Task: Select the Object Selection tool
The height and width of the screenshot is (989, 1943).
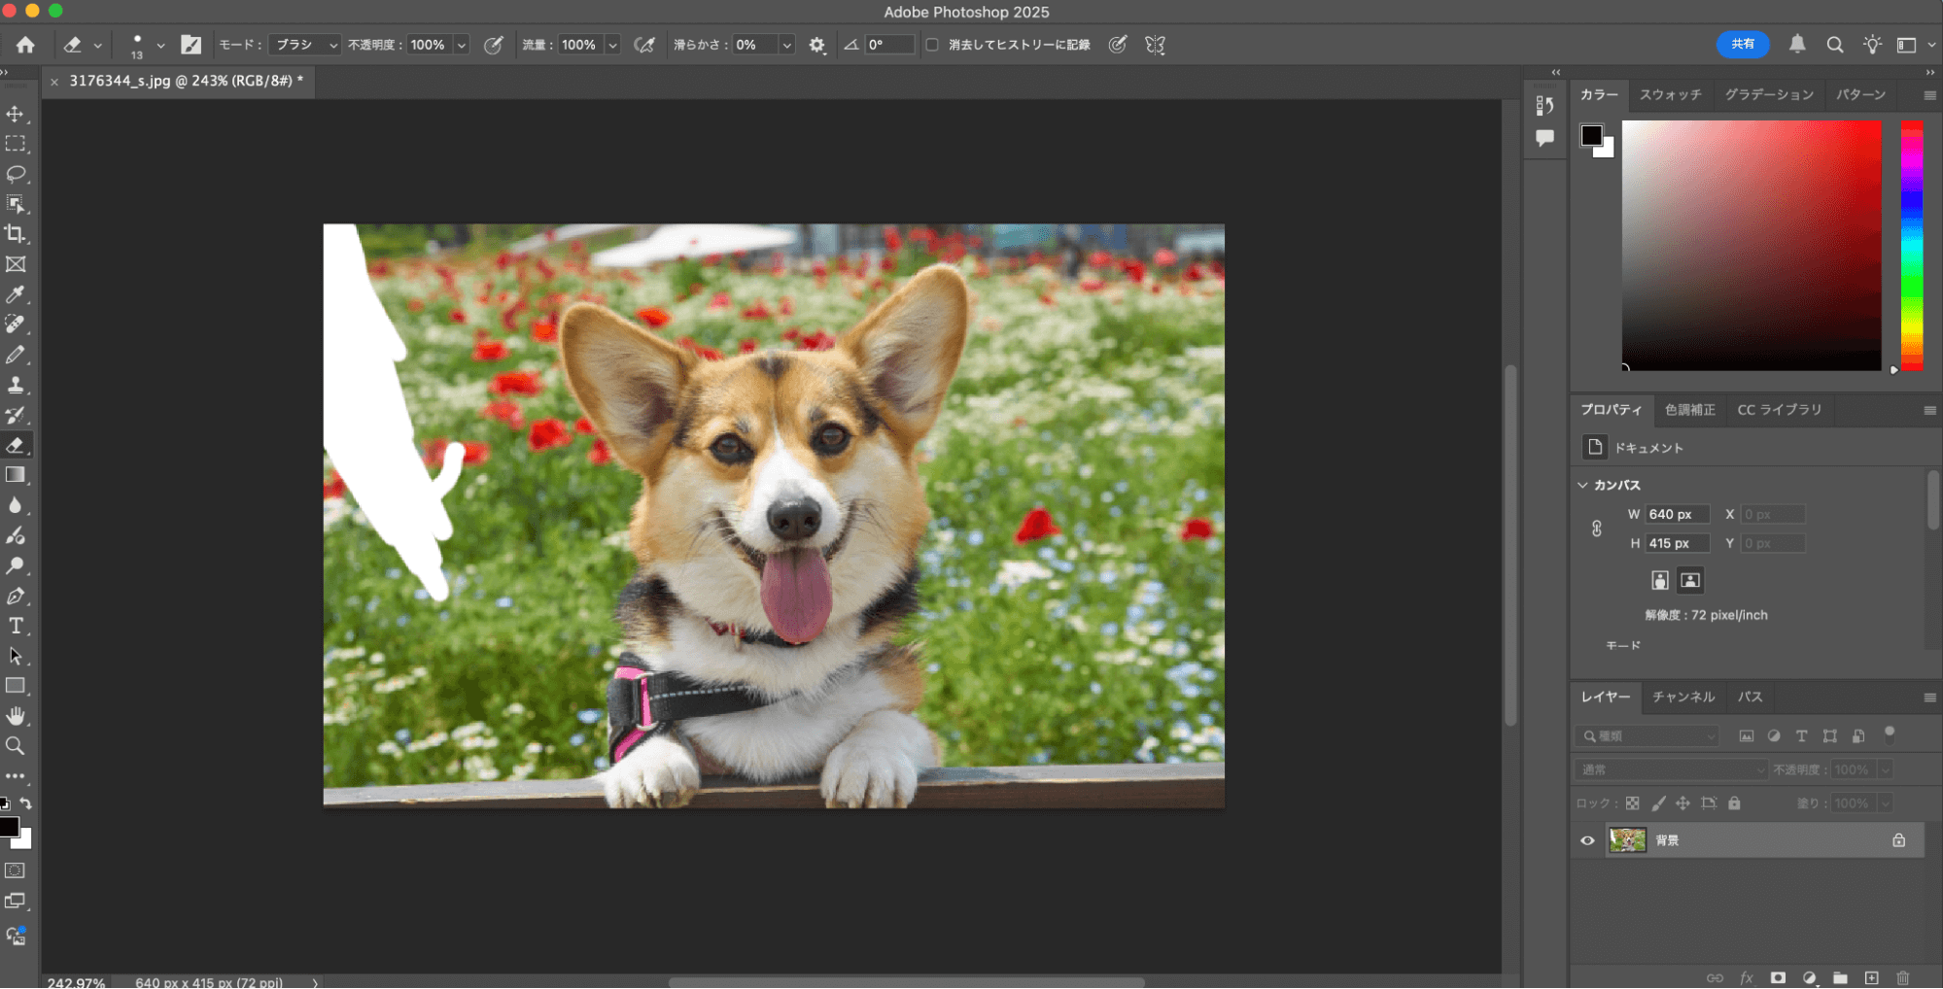Action: (x=16, y=204)
